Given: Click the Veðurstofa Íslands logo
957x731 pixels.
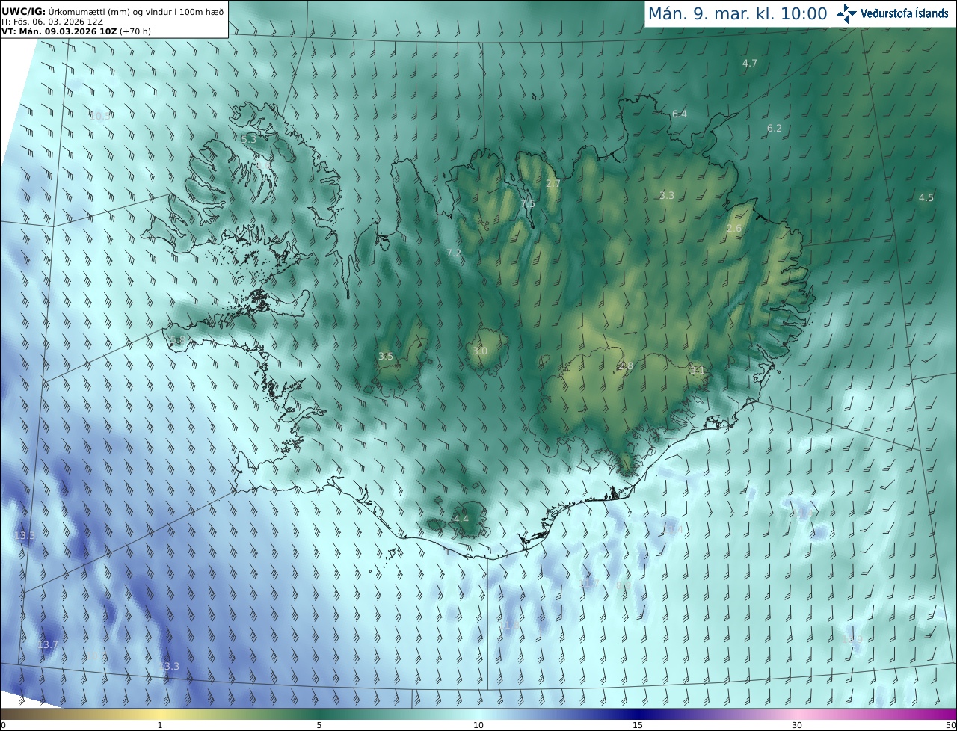Looking at the screenshot, I should [892, 13].
